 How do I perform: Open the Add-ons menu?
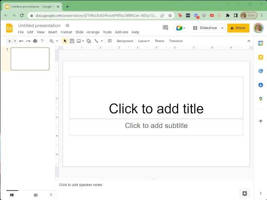point(122,32)
